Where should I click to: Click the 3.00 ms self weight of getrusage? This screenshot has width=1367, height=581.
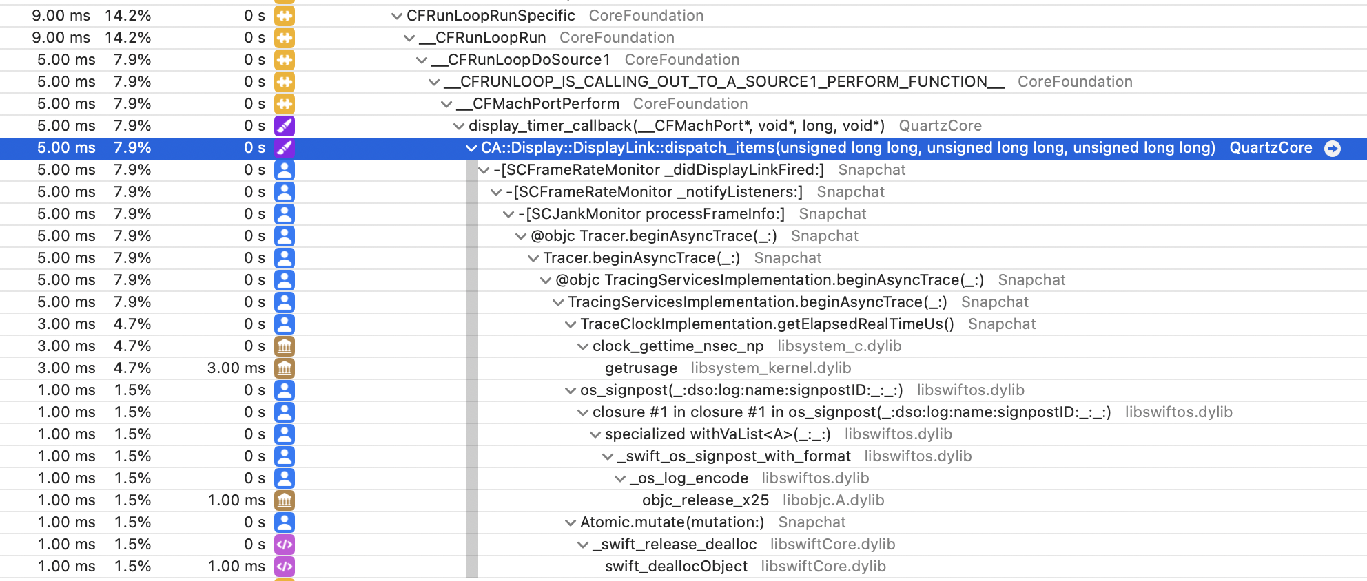point(236,368)
